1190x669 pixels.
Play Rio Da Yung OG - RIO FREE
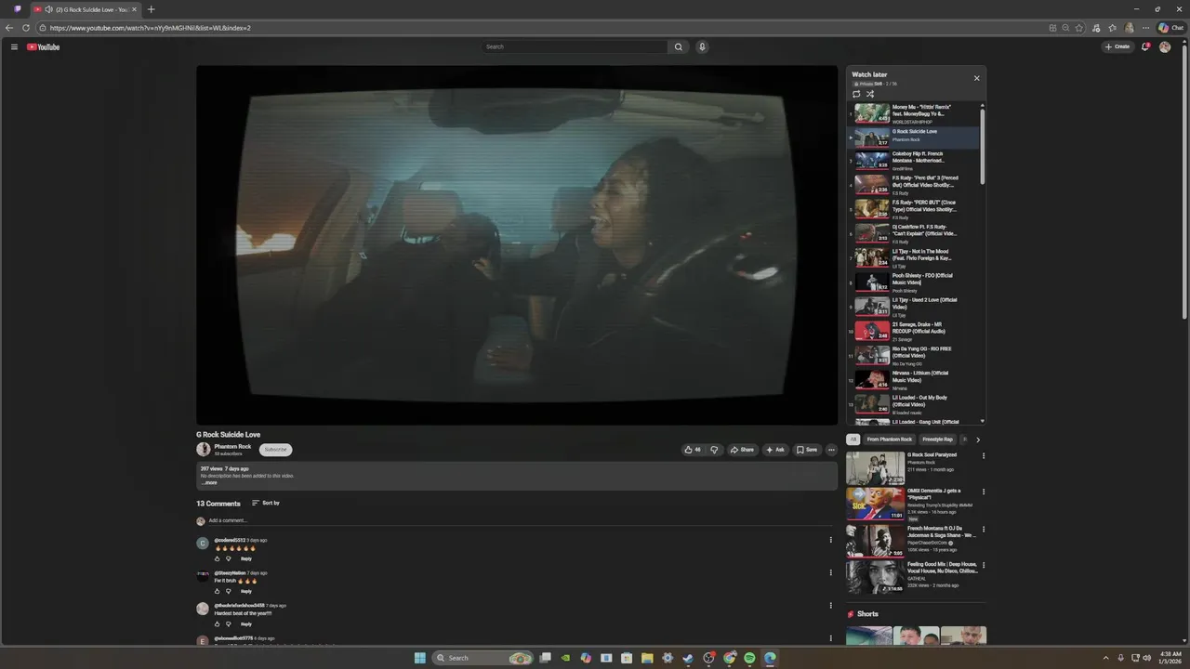915,356
